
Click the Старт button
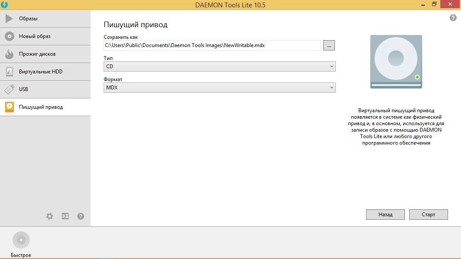(428, 215)
